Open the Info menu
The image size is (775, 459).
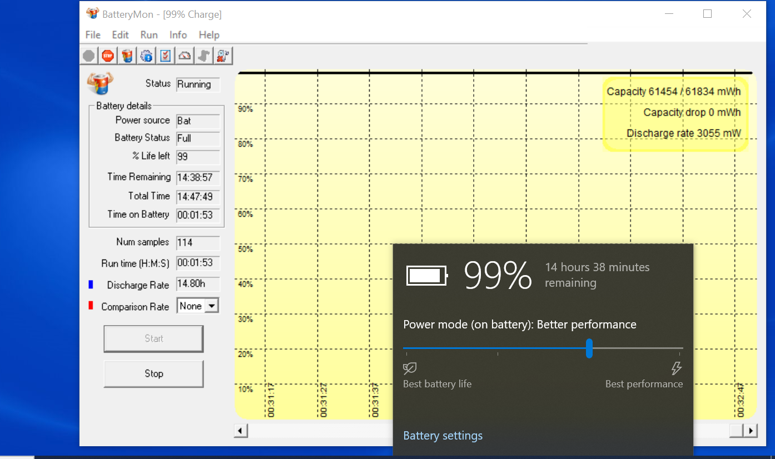[178, 34]
